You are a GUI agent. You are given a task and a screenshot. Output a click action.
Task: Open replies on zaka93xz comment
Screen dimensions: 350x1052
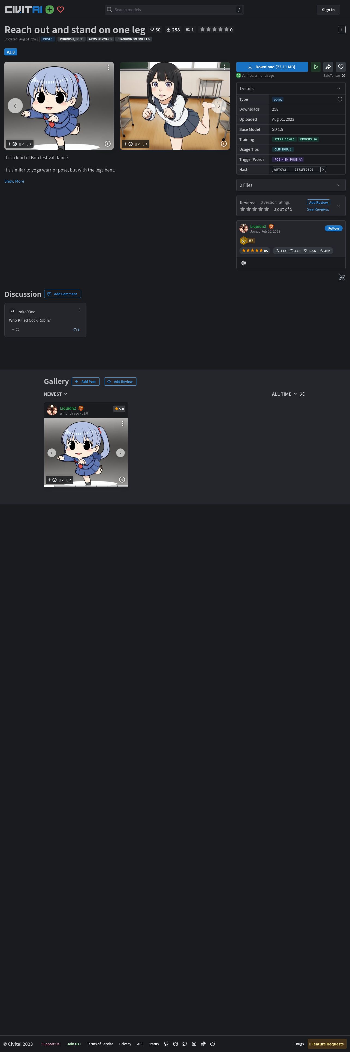coord(77,330)
